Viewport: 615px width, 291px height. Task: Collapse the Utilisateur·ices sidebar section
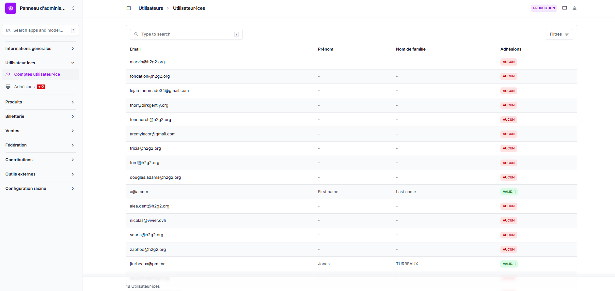(x=40, y=63)
